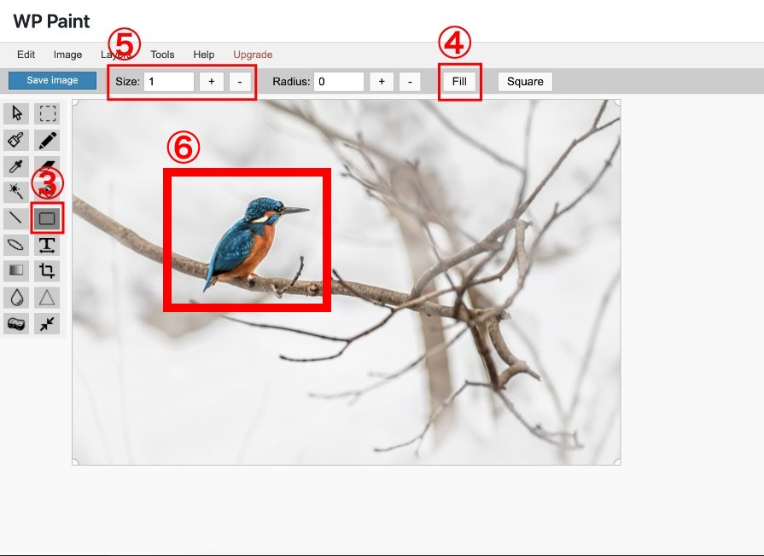Select the Rectangle shape tool

pos(47,218)
